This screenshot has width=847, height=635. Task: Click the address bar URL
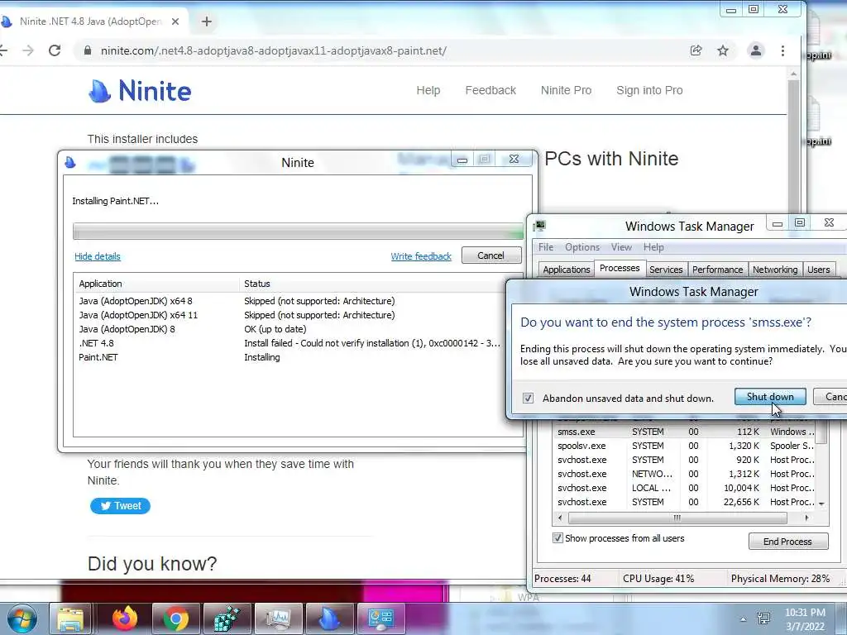[273, 50]
